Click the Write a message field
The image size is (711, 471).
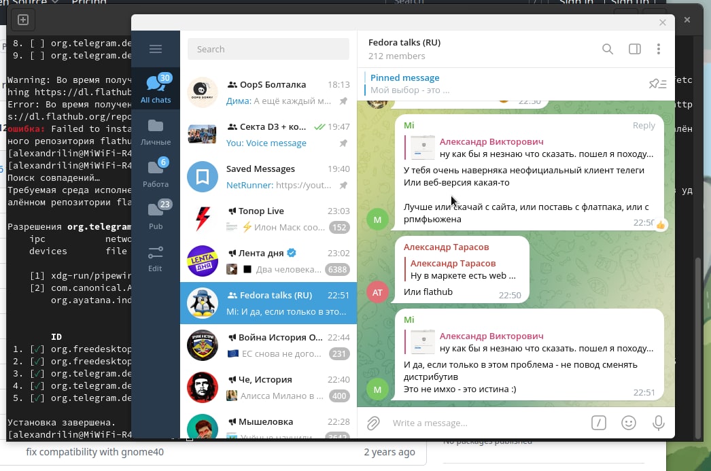pos(487,423)
